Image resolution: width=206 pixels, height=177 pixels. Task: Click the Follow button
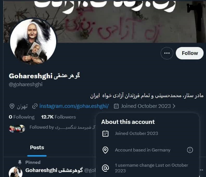(x=190, y=53)
